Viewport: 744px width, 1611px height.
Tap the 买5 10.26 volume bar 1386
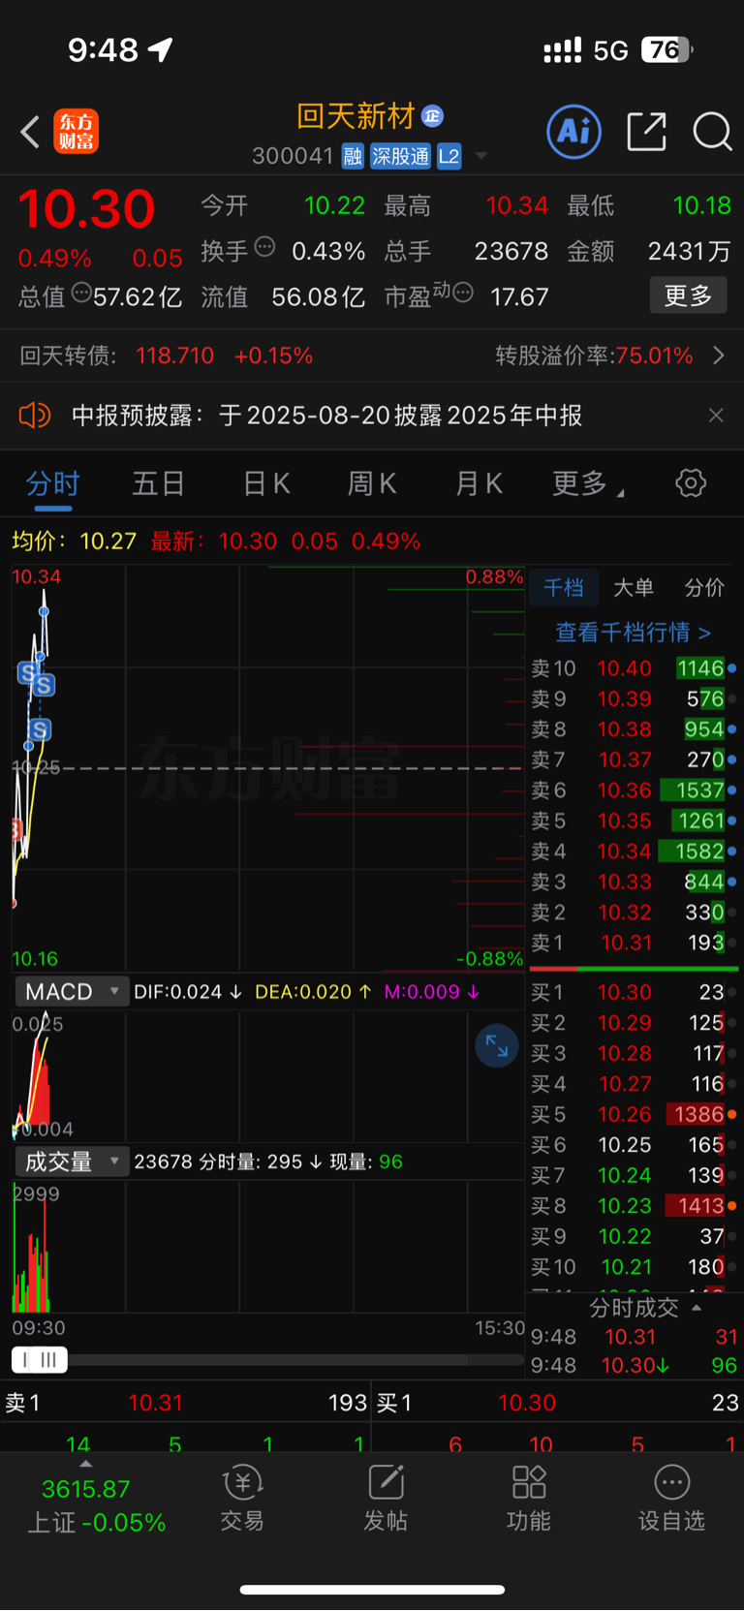pyautogui.click(x=696, y=1114)
